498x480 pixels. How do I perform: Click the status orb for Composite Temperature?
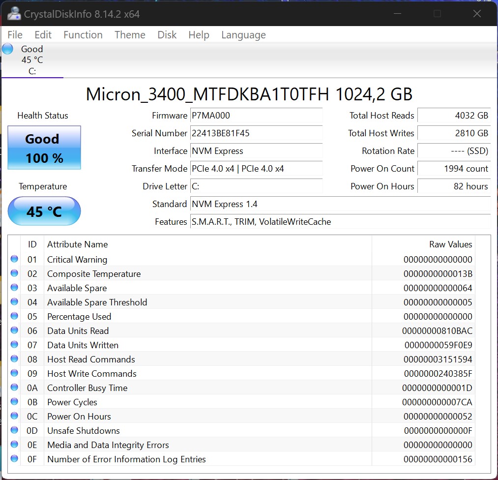click(x=14, y=273)
